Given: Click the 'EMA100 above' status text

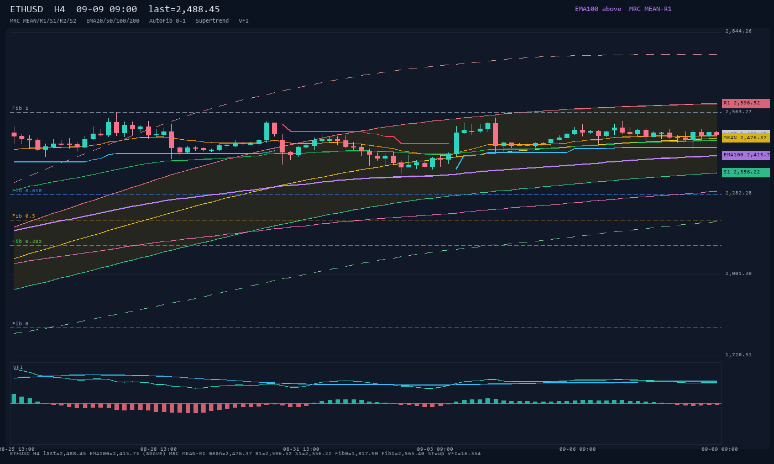Looking at the screenshot, I should click(x=598, y=9).
